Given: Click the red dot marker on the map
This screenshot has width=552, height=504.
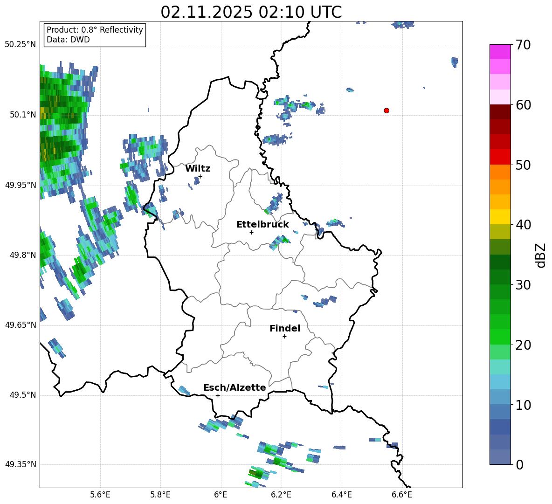Looking at the screenshot, I should pyautogui.click(x=386, y=110).
